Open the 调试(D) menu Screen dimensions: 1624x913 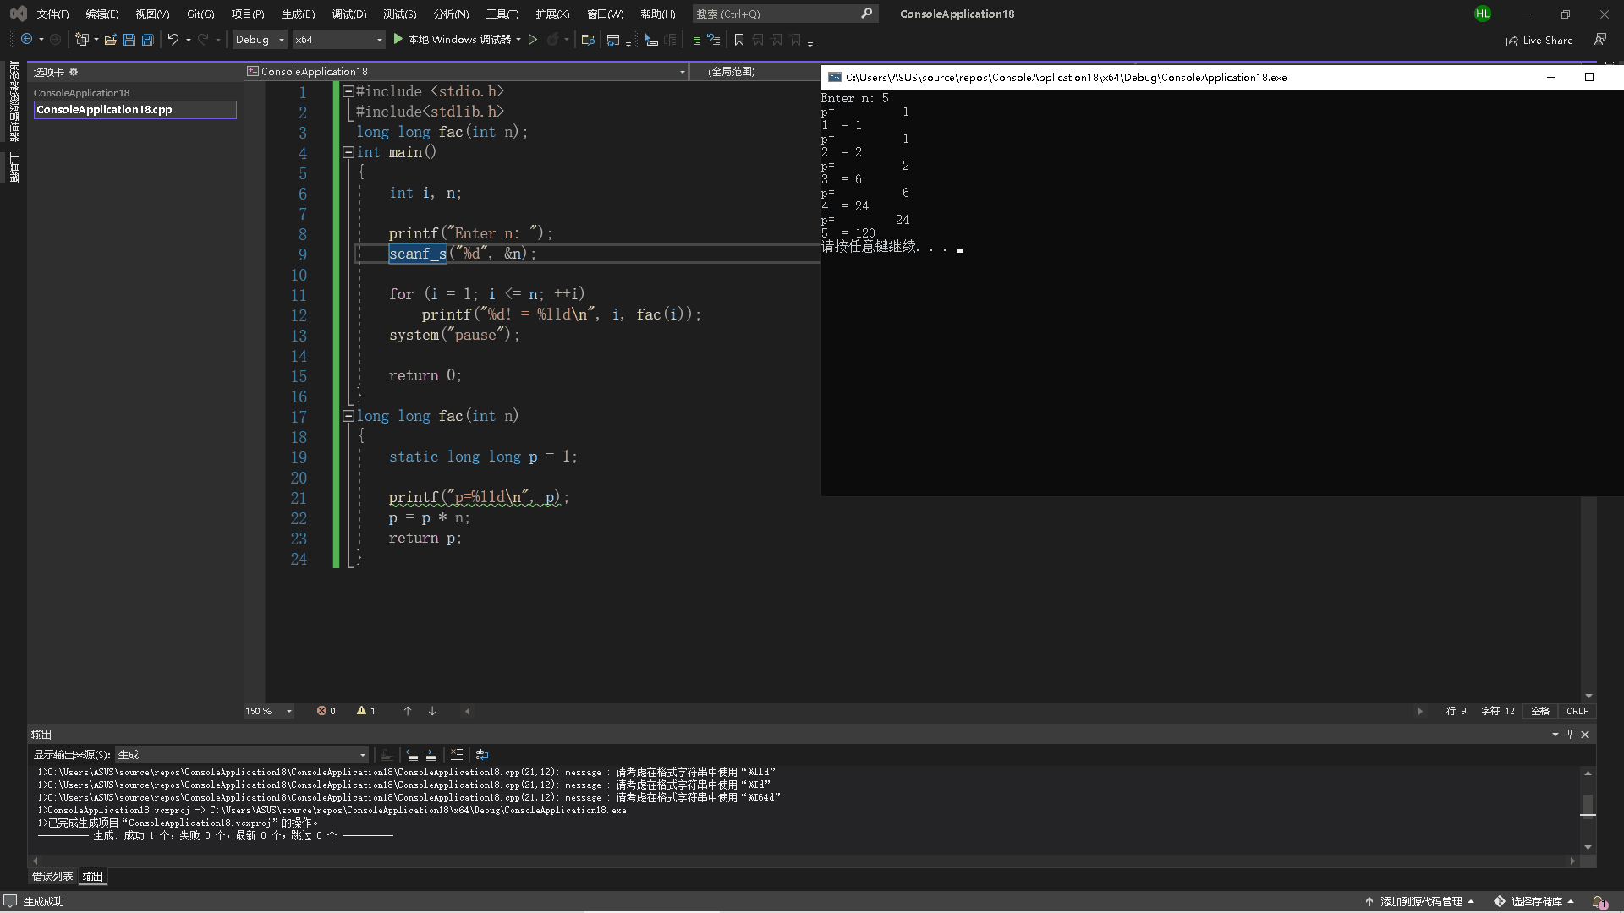click(x=348, y=14)
